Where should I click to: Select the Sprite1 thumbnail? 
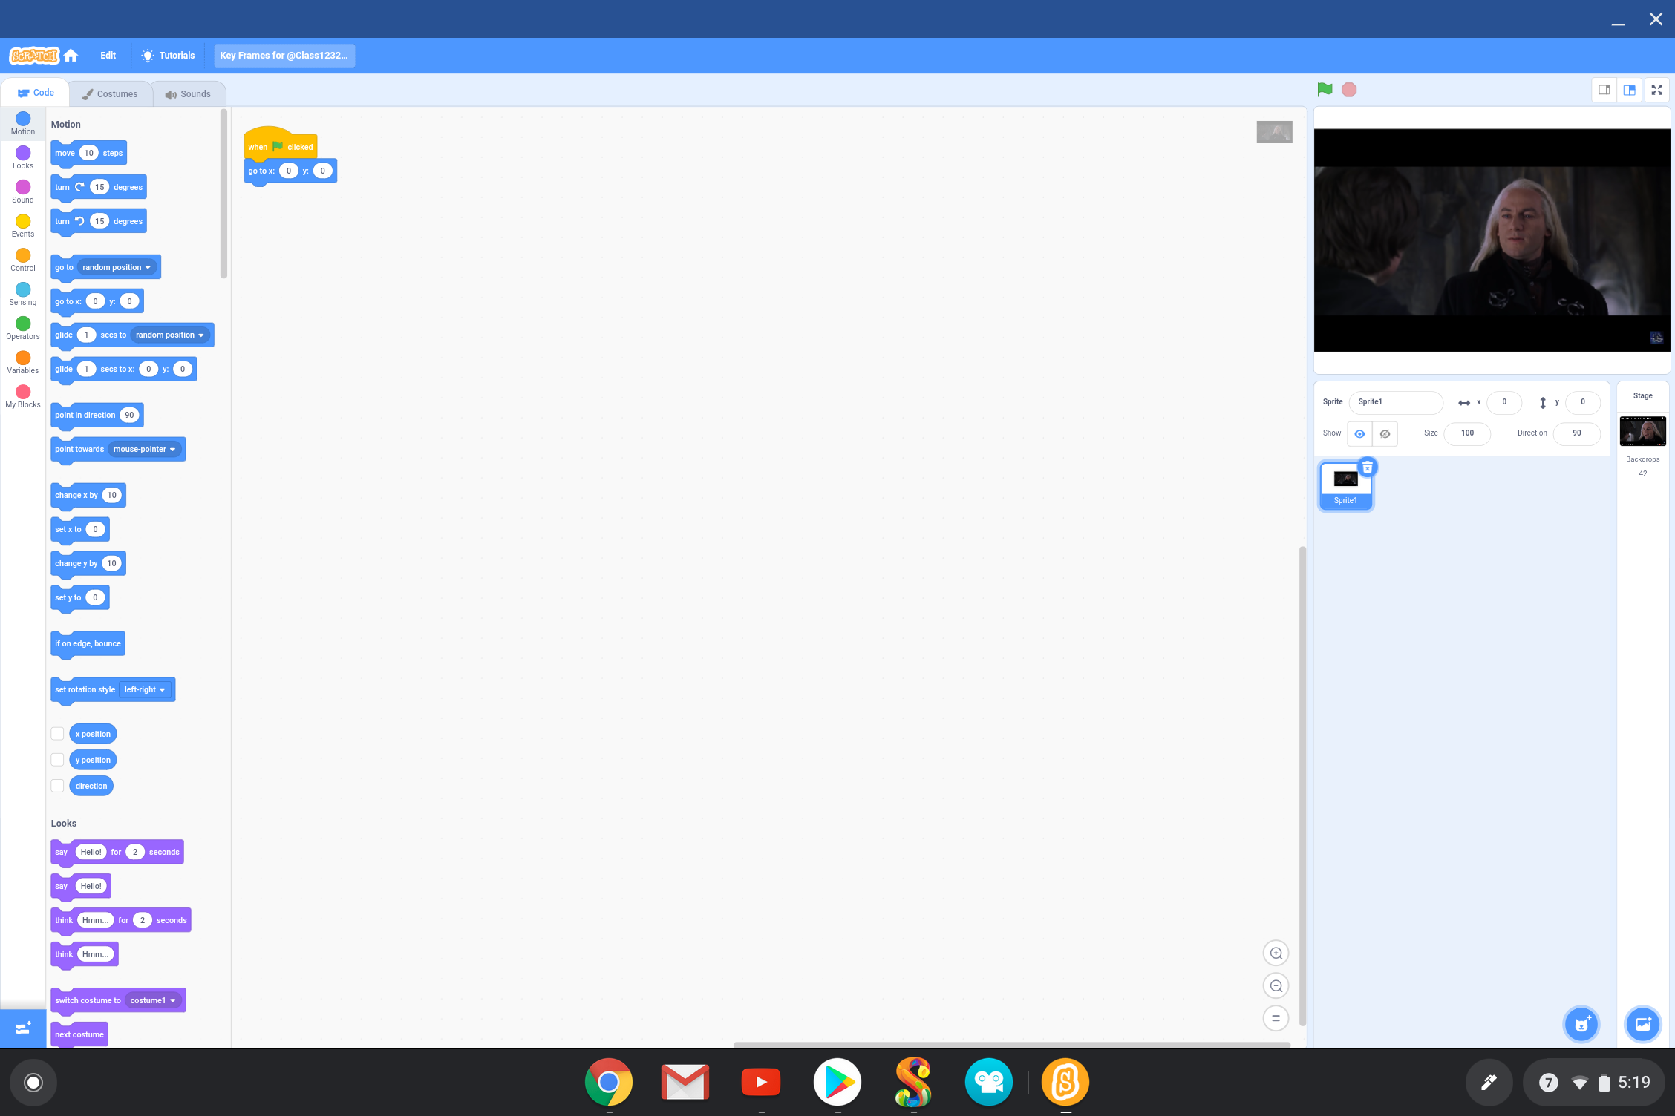tap(1345, 482)
